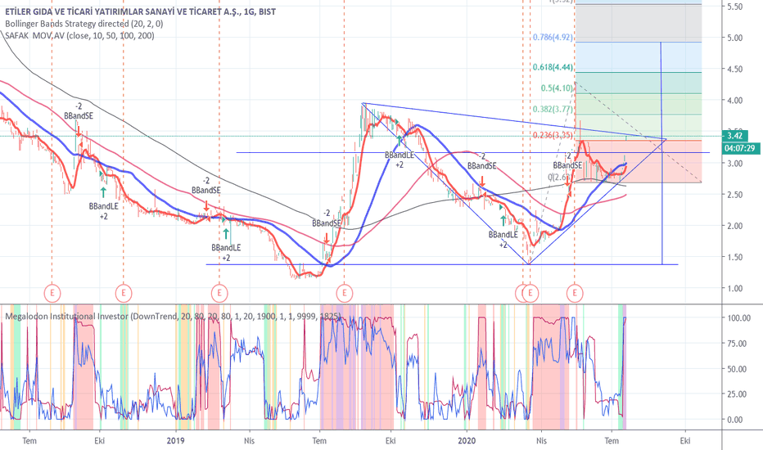Click the 5.50 price axis label
The height and width of the screenshot is (450, 763).
[x=735, y=7]
